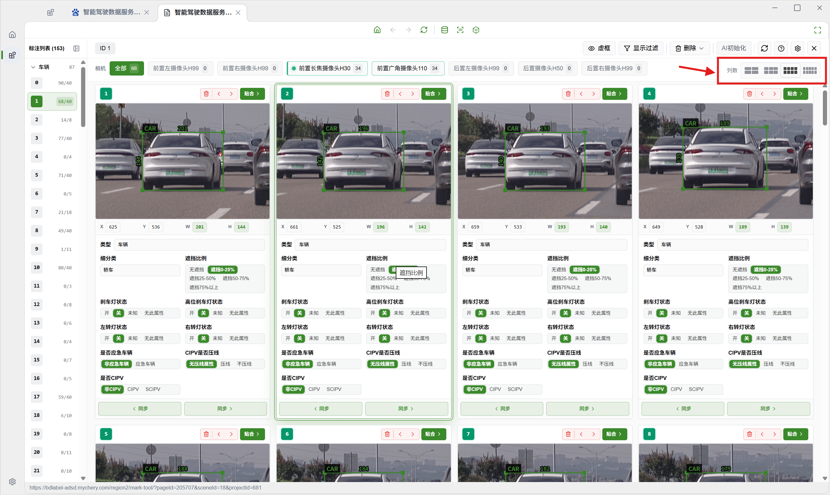Open 类型 dropdown in card 3
Image resolution: width=830 pixels, height=495 pixels.
pos(551,244)
